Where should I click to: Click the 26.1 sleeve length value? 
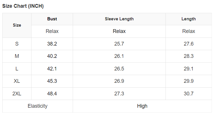119,56
